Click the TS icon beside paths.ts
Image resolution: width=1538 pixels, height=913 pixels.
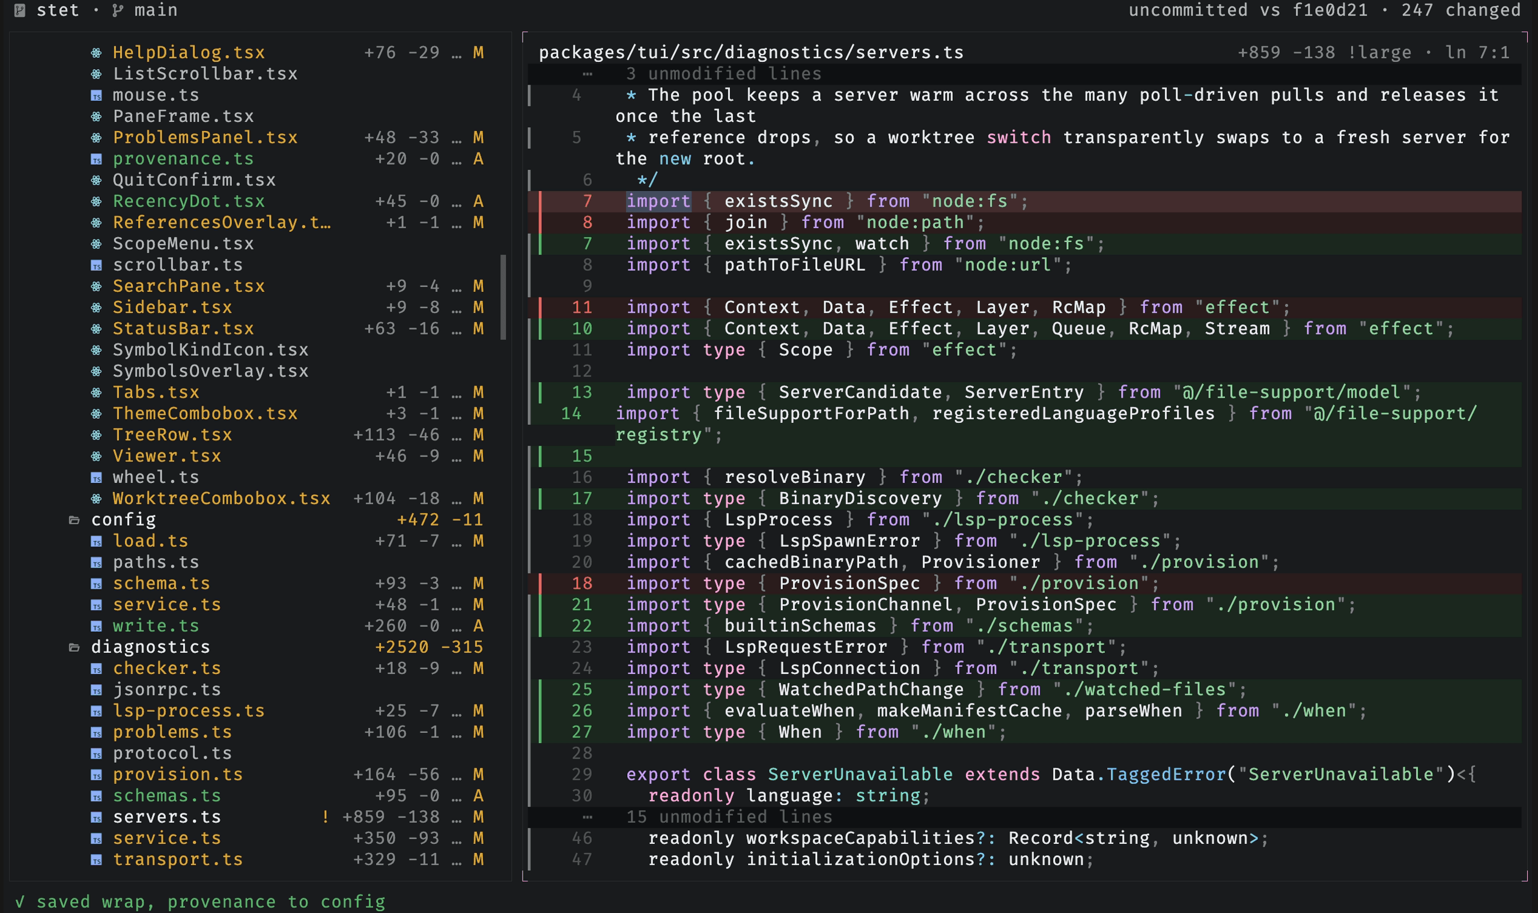click(97, 562)
